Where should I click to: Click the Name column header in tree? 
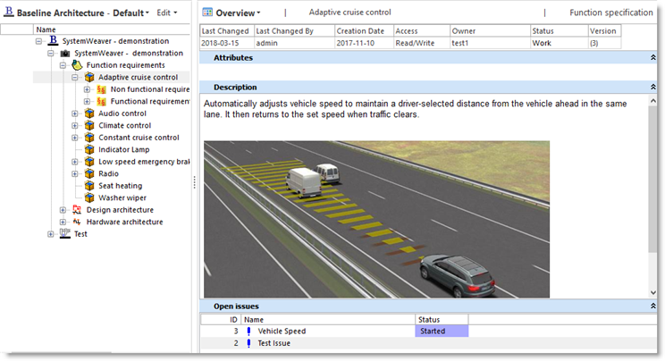pyautogui.click(x=112, y=29)
